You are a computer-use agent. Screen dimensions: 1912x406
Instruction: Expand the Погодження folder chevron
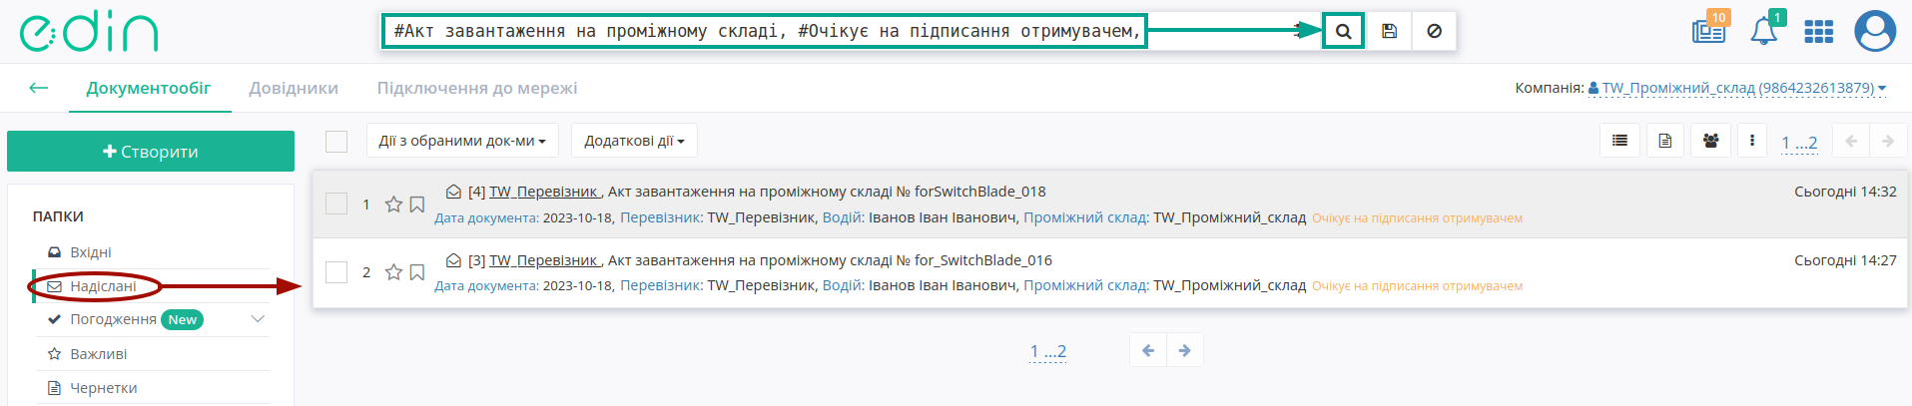click(258, 319)
